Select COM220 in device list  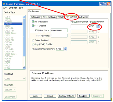(x=8, y=21)
